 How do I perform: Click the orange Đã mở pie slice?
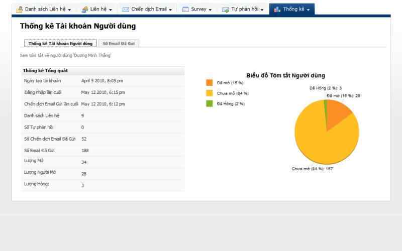pyautogui.click(x=338, y=113)
